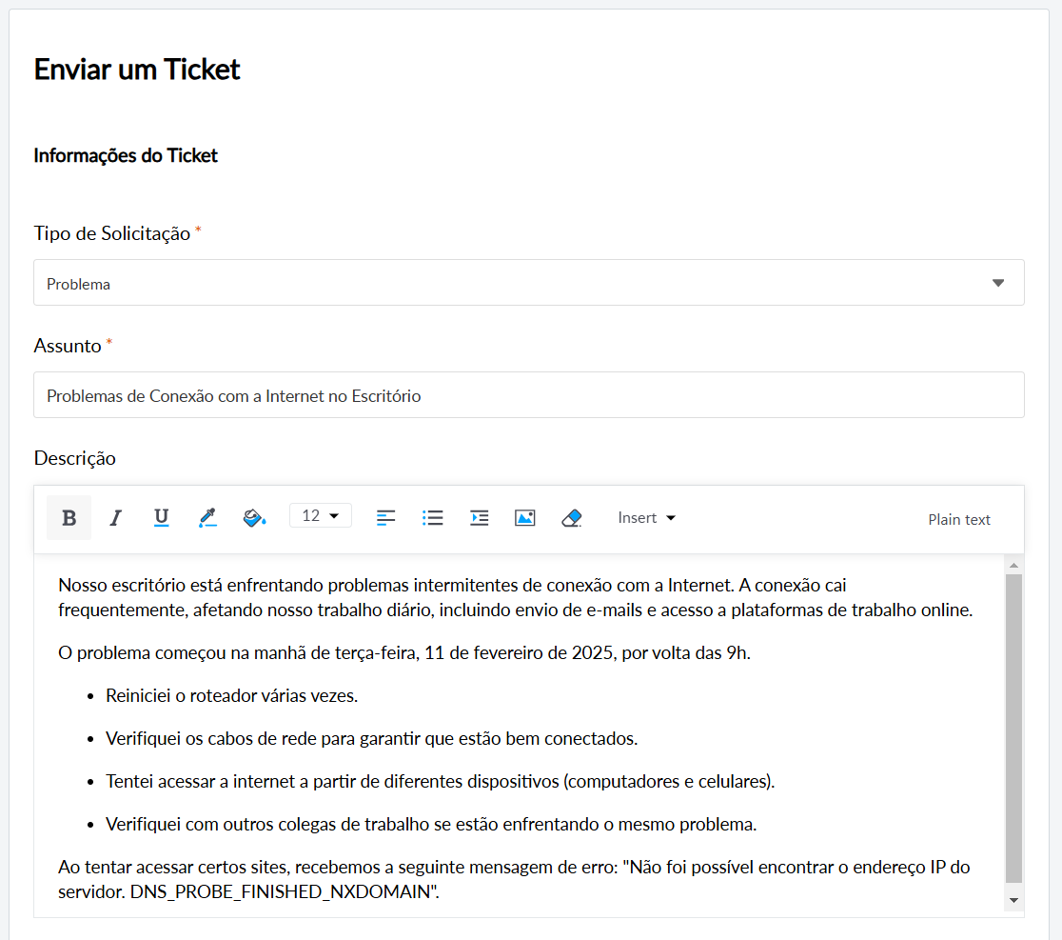Image resolution: width=1062 pixels, height=940 pixels.
Task: Open the font size 12 dropdown
Action: (321, 516)
